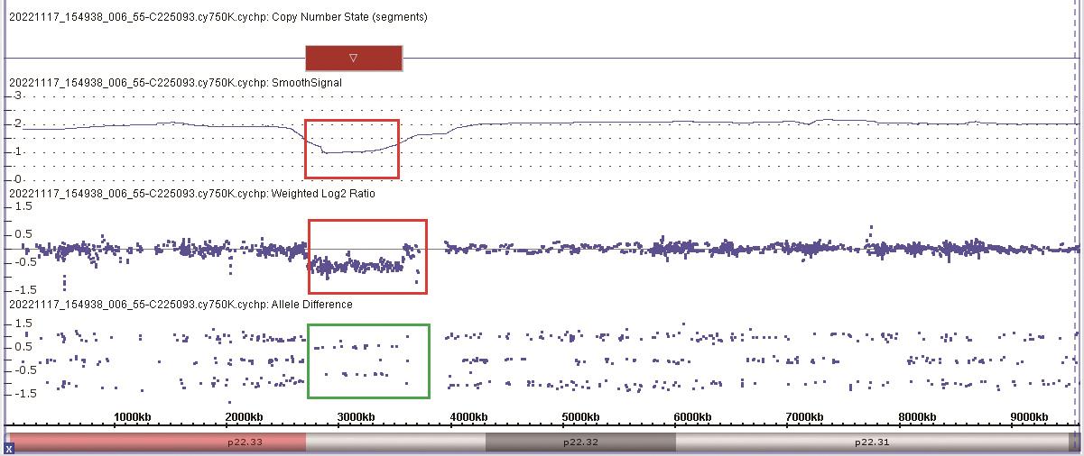Select the p22.32 cytoband

point(580,442)
